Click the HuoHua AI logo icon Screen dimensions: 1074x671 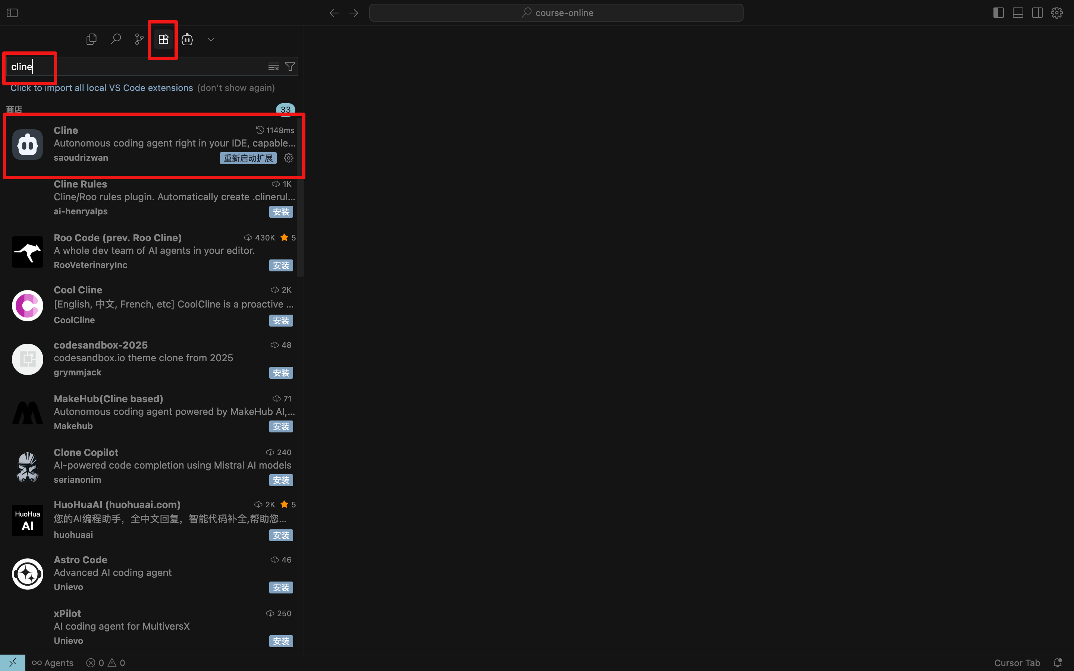(28, 520)
